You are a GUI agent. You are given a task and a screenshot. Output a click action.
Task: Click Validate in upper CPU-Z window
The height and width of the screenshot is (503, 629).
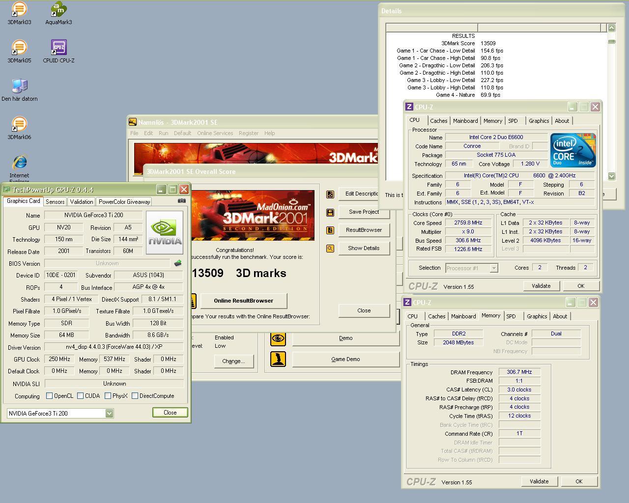point(541,286)
